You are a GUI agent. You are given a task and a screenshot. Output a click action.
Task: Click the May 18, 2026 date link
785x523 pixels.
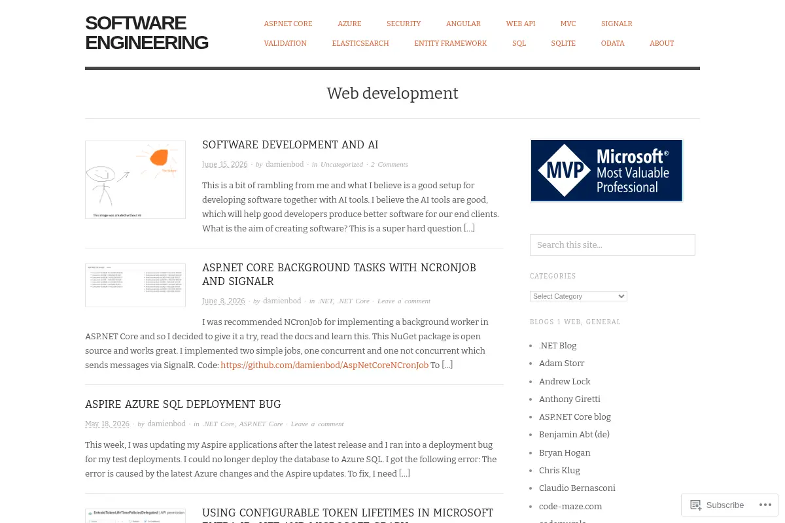coord(107,424)
